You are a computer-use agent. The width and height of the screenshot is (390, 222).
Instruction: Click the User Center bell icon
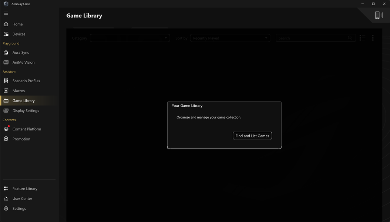pyautogui.click(x=6, y=199)
